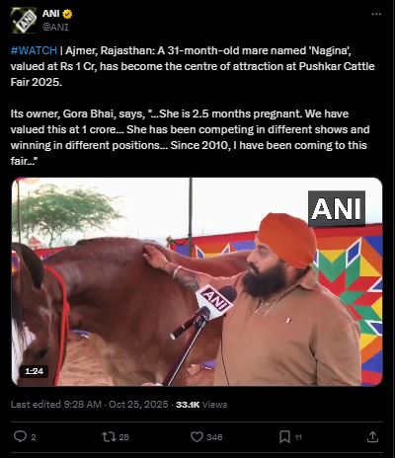Click the repost count of 28
This screenshot has height=458, width=395.
(124, 437)
